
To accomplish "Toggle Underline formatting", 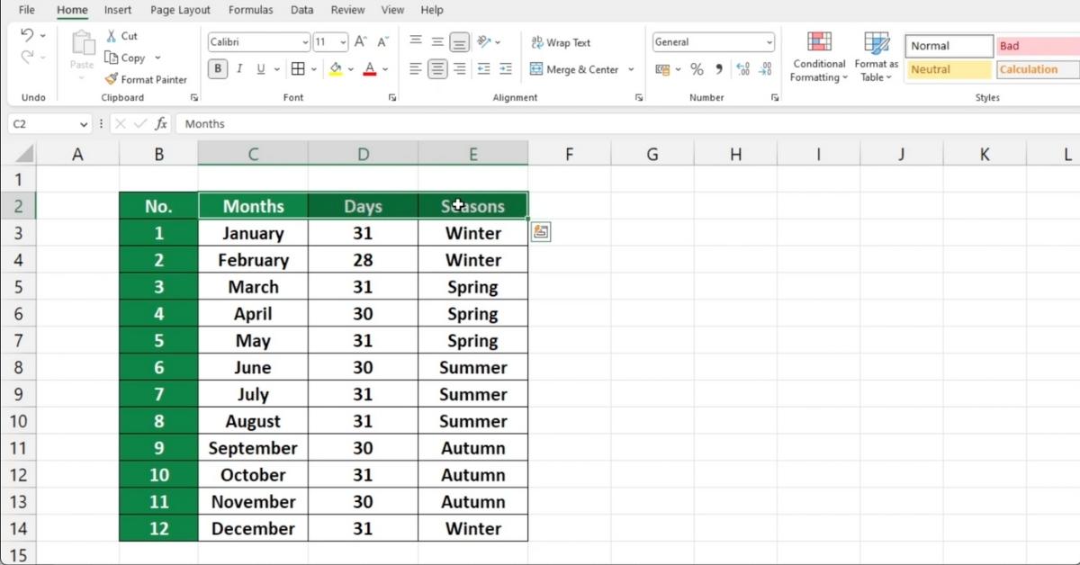I will pos(259,68).
